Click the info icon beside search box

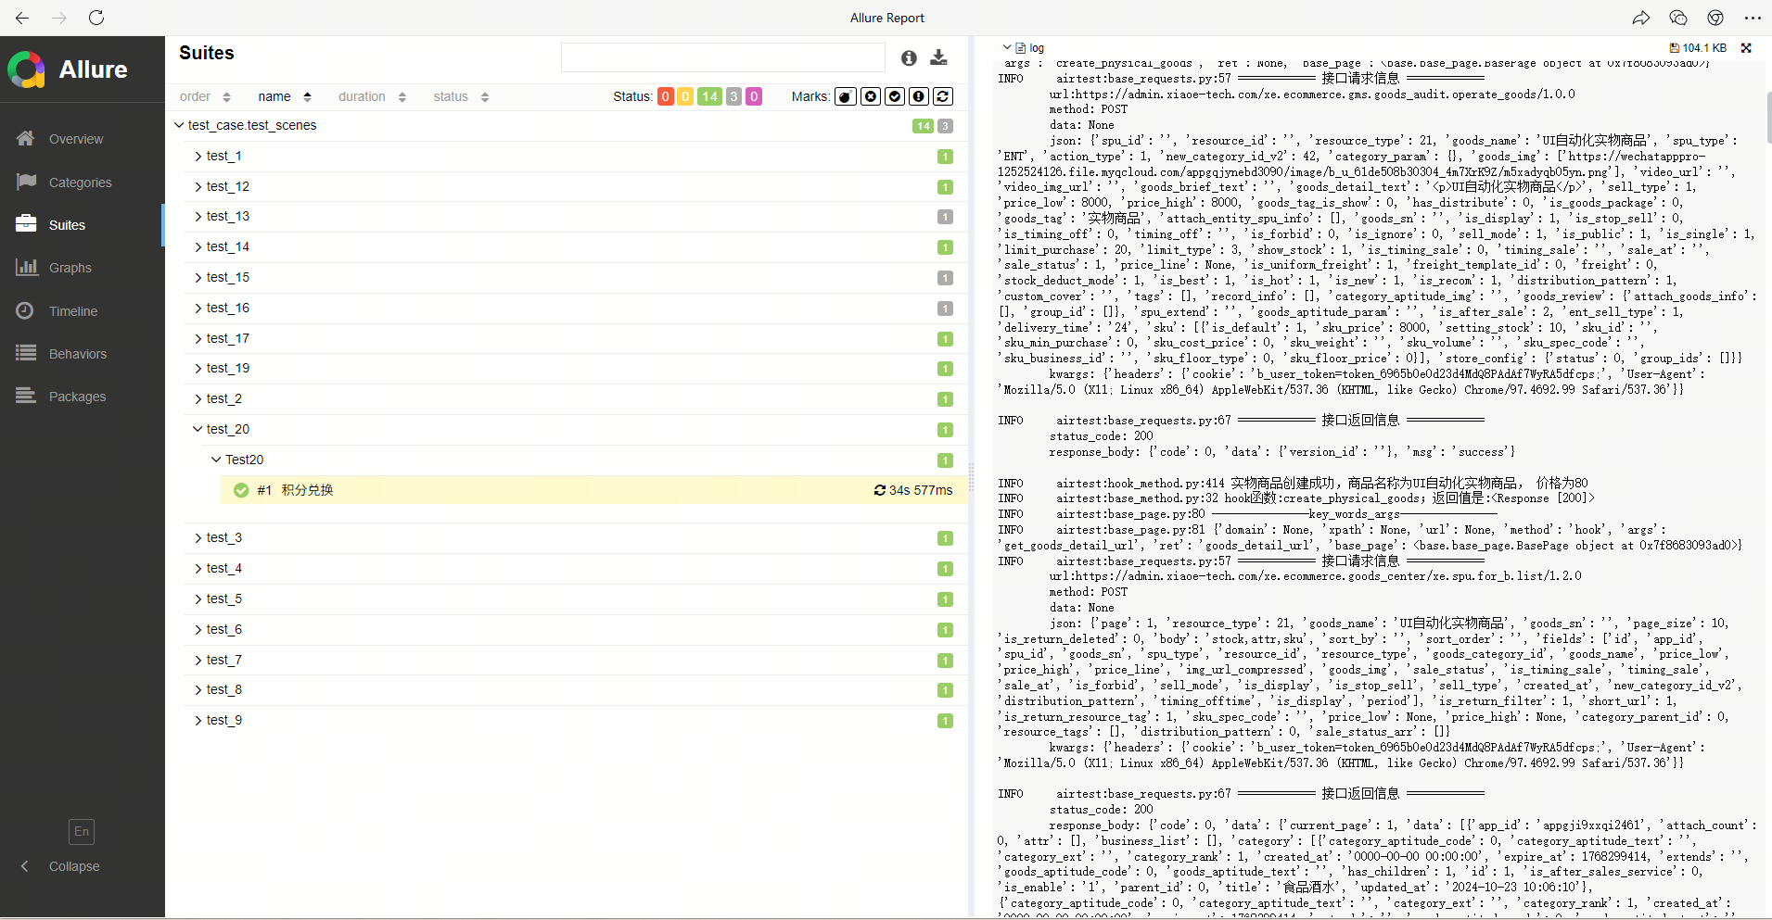(x=909, y=58)
